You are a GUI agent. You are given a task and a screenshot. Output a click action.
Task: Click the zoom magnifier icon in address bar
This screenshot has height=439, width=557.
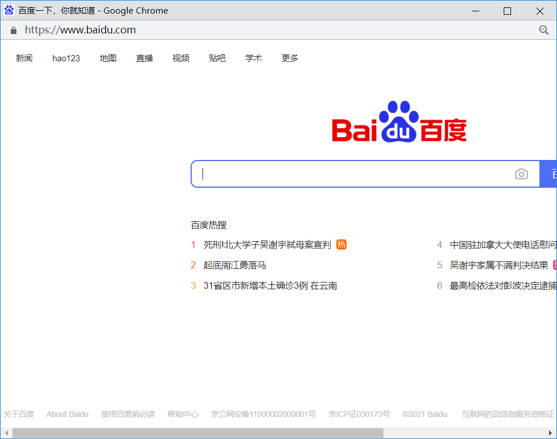tap(543, 30)
